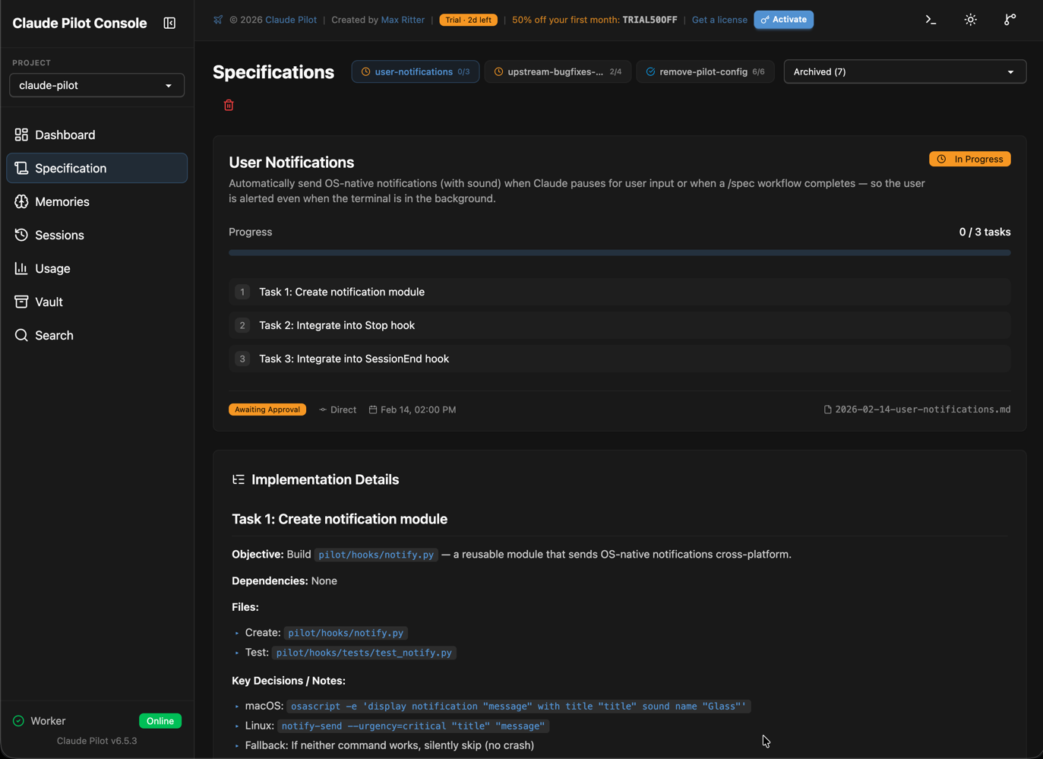The width and height of the screenshot is (1043, 759).
Task: Click the Search magnifier icon
Action: click(21, 335)
